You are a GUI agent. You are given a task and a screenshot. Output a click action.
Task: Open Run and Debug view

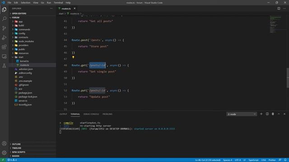(4, 37)
